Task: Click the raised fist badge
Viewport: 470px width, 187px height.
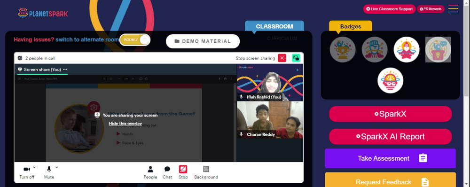Action: [x=375, y=49]
